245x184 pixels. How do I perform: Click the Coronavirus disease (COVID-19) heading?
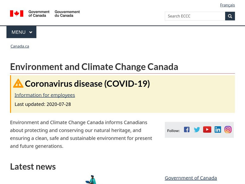[87, 83]
